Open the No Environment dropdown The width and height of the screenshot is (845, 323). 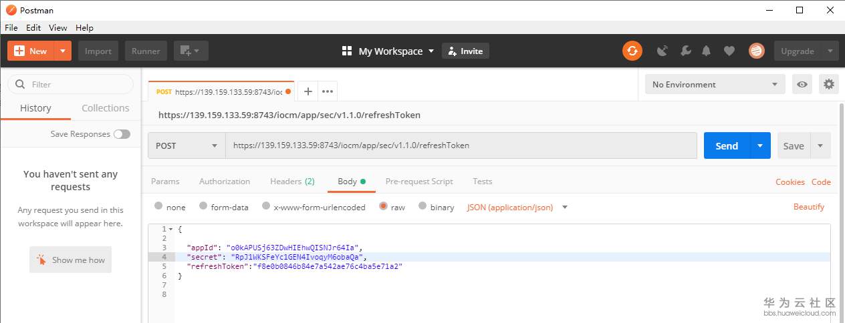pos(715,84)
